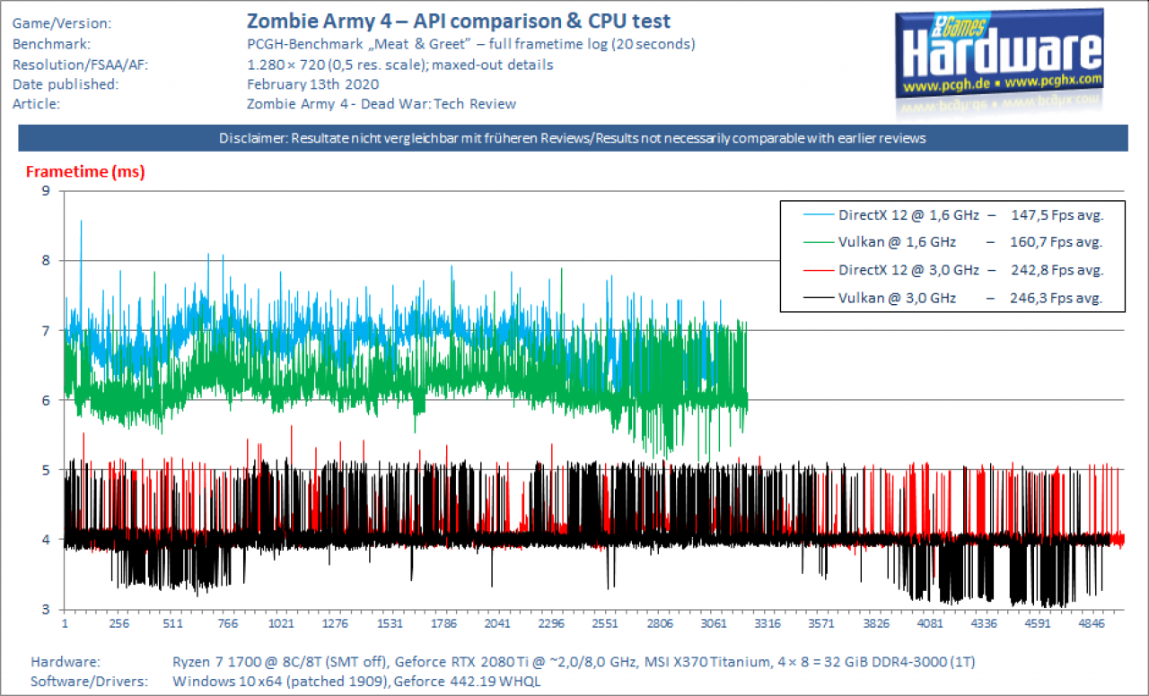Click the x-axis label '2806'

(660, 623)
